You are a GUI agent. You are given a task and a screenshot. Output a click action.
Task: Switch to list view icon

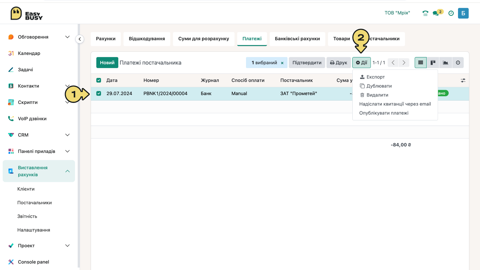420,62
